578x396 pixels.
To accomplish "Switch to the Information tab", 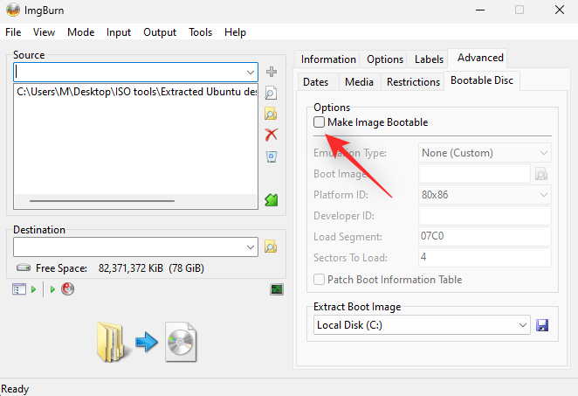I will (x=328, y=59).
